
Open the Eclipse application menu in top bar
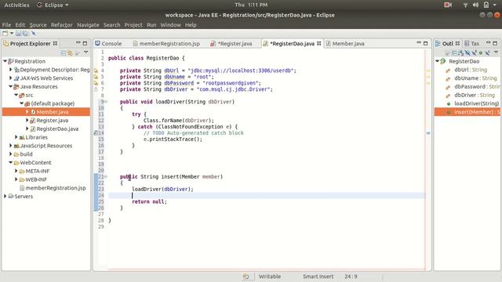pos(53,5)
